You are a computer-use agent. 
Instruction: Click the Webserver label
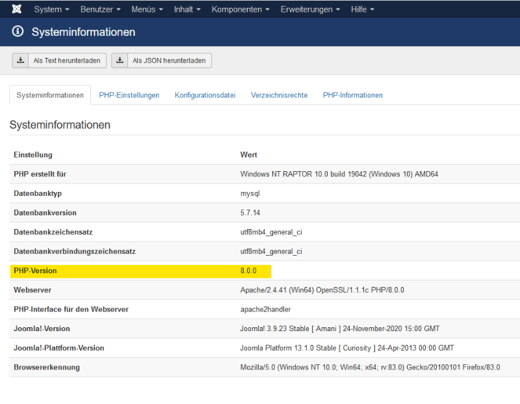coord(32,290)
